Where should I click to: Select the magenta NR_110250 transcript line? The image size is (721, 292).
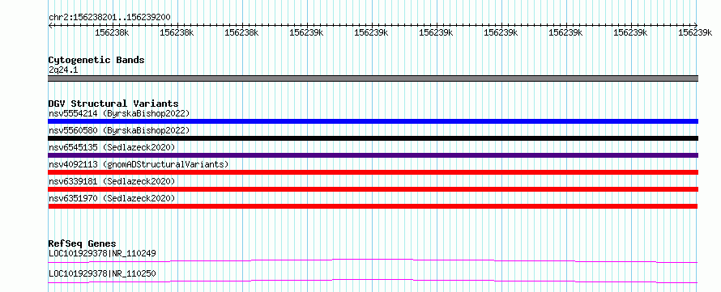[373, 281]
